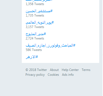103x96 pixels.
Task: Click the 2,724 Tweets count
Action: (35, 38)
